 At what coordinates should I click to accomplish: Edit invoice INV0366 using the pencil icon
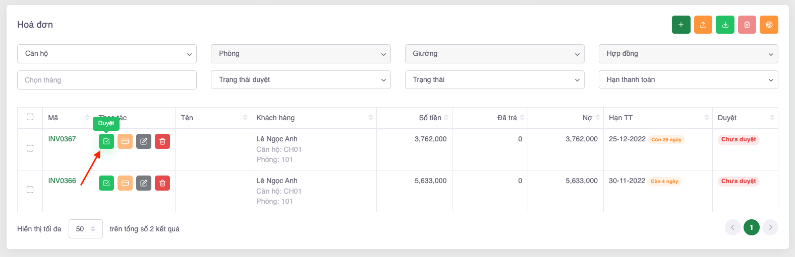point(144,183)
